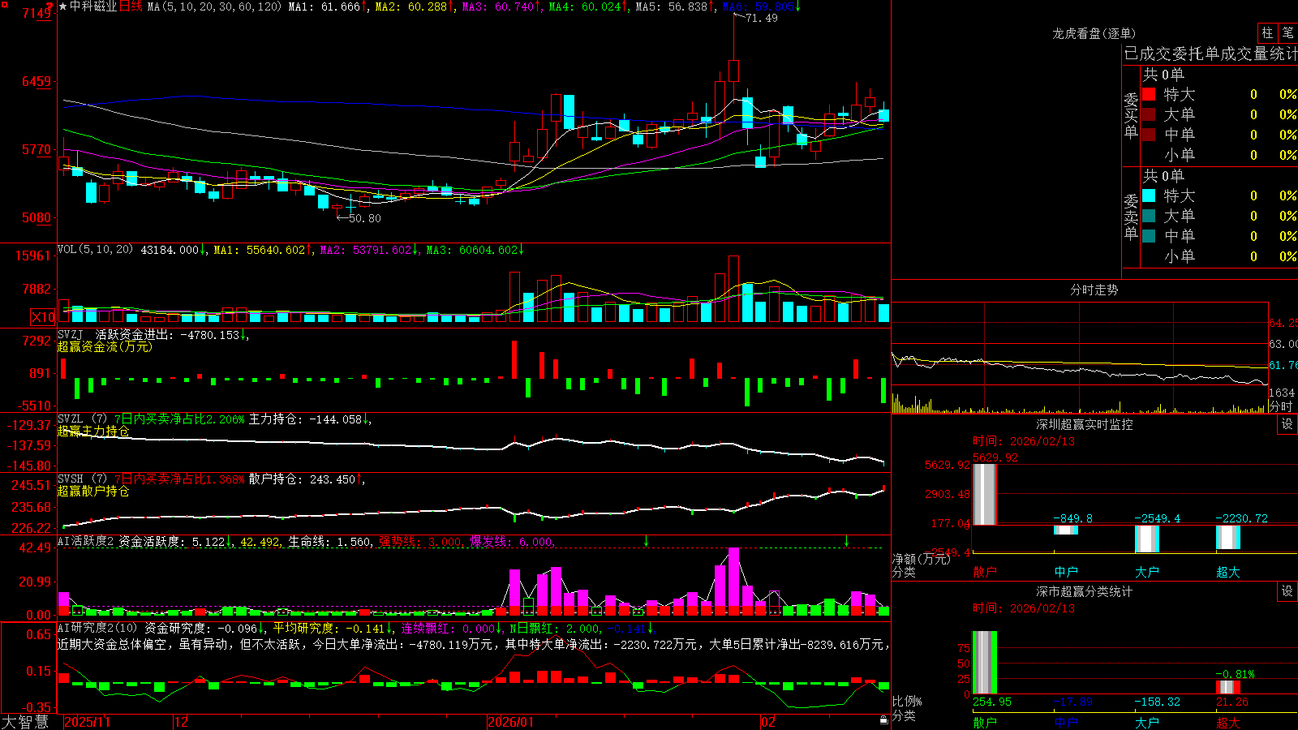This screenshot has height=730, width=1298.
Task: Click the 委卖单 section label
Action: click(1131, 217)
